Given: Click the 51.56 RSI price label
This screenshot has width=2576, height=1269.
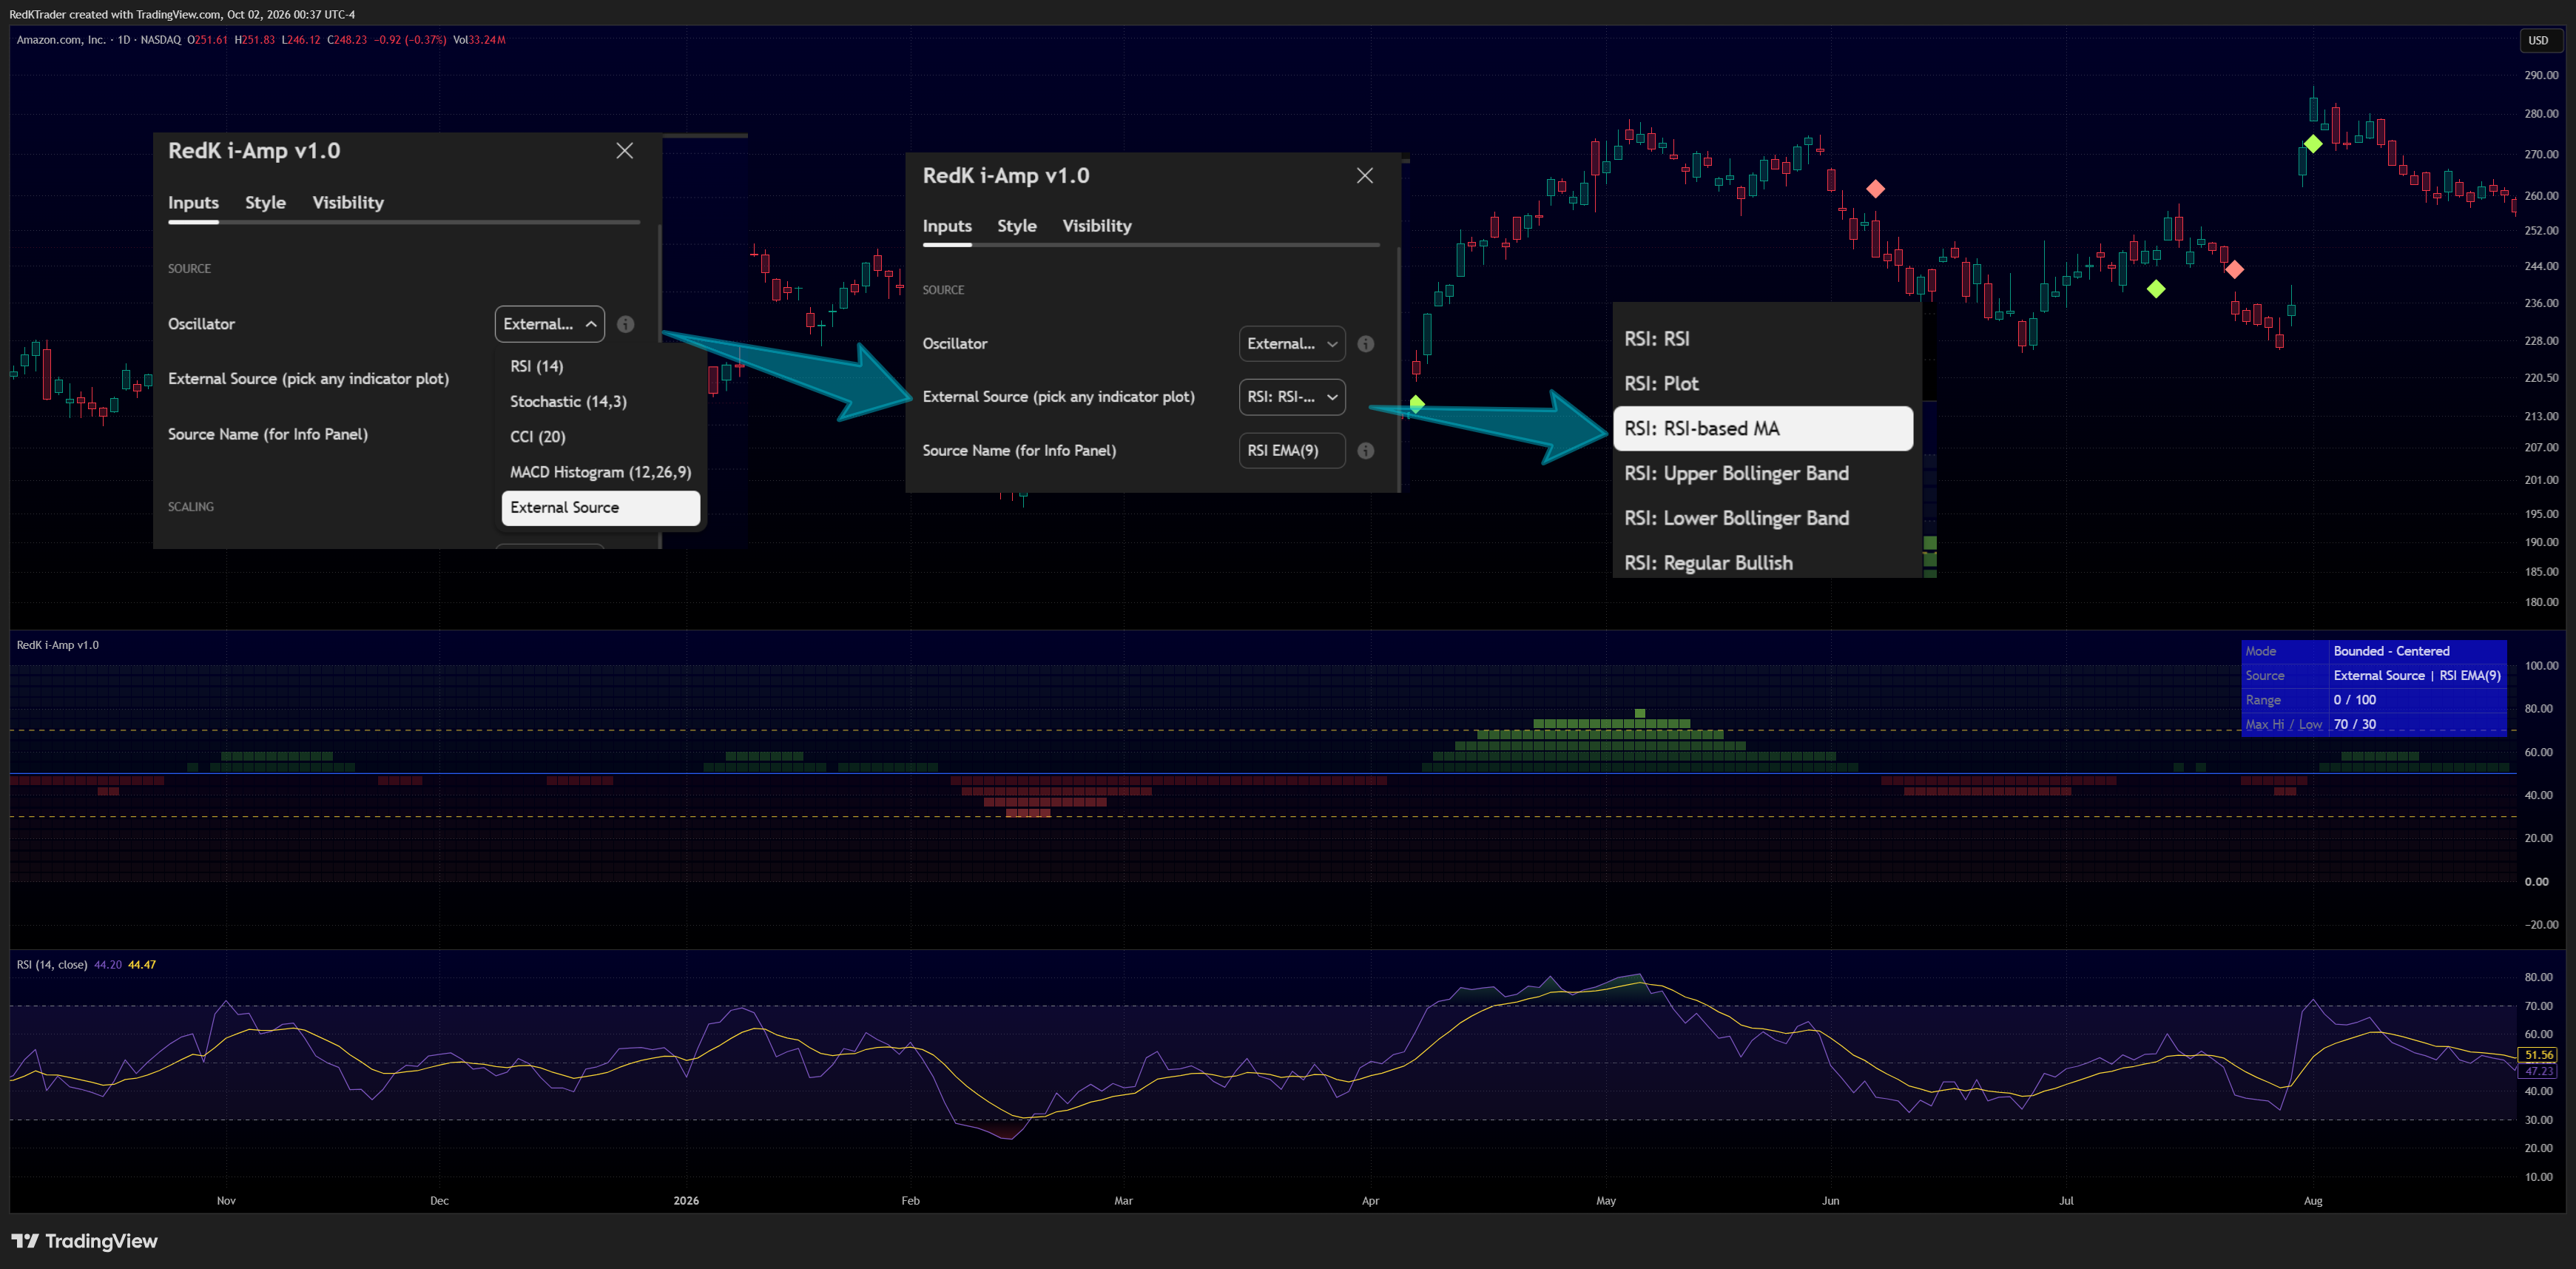Looking at the screenshot, I should pos(2538,1055).
